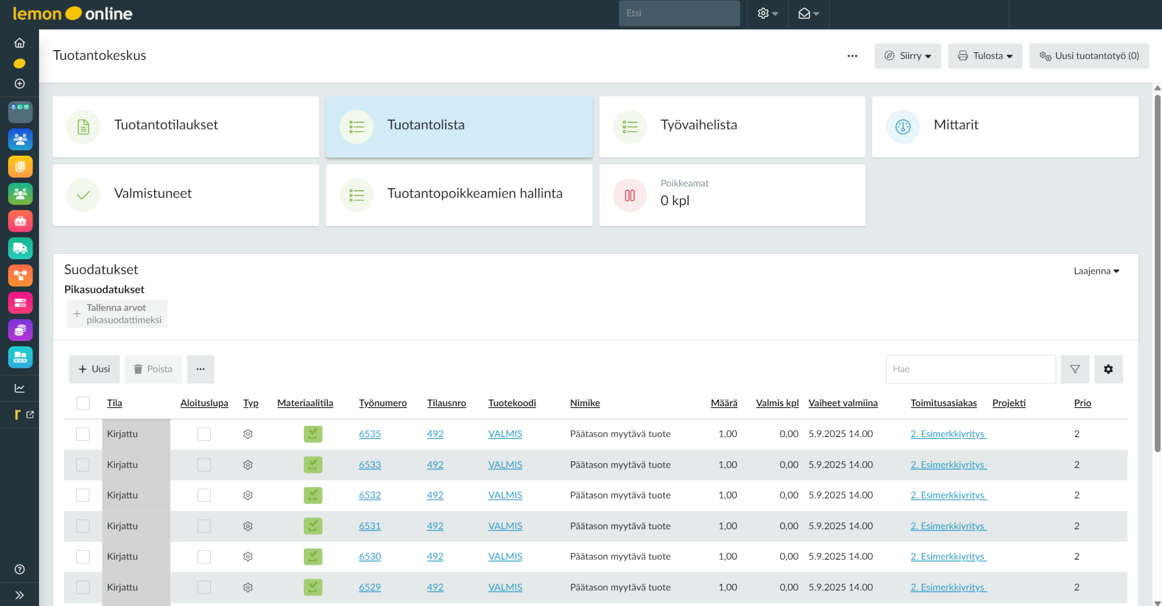Screen dimensions: 1162x606
Task: Open the help question mark icon
Action: pyautogui.click(x=20, y=569)
